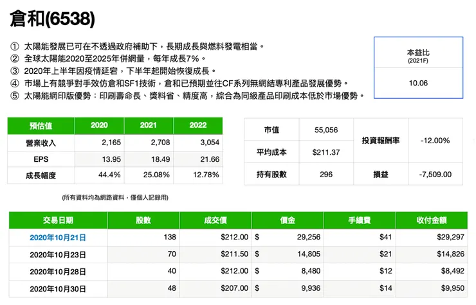Click the 收付金額 column header
Screen dimensions: 476x305
432,220
